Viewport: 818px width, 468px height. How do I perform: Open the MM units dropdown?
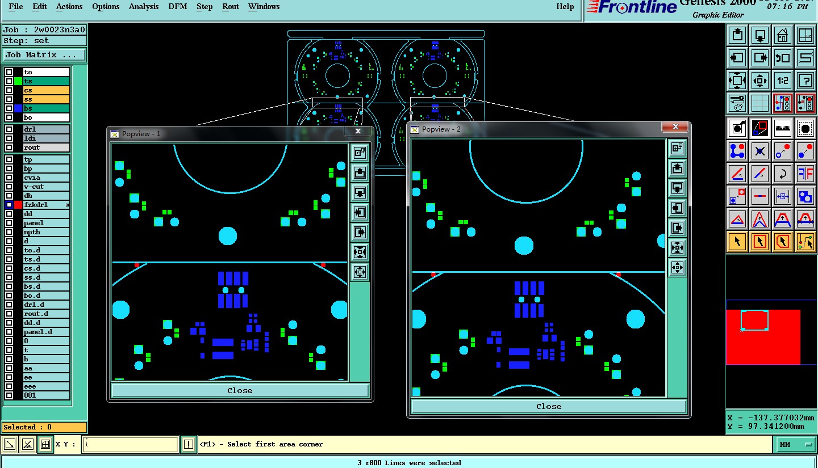(796, 444)
